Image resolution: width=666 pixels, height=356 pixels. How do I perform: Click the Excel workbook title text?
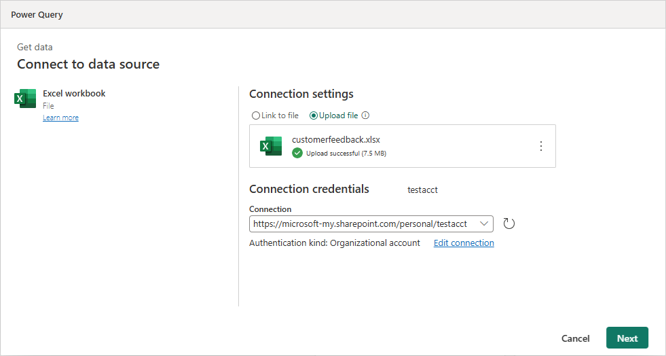coord(74,94)
